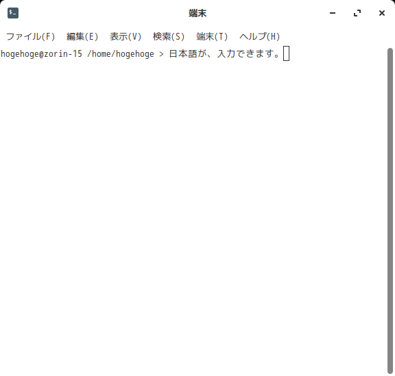Open the ファイル(F) menu
The height and width of the screenshot is (376, 395).
click(30, 37)
